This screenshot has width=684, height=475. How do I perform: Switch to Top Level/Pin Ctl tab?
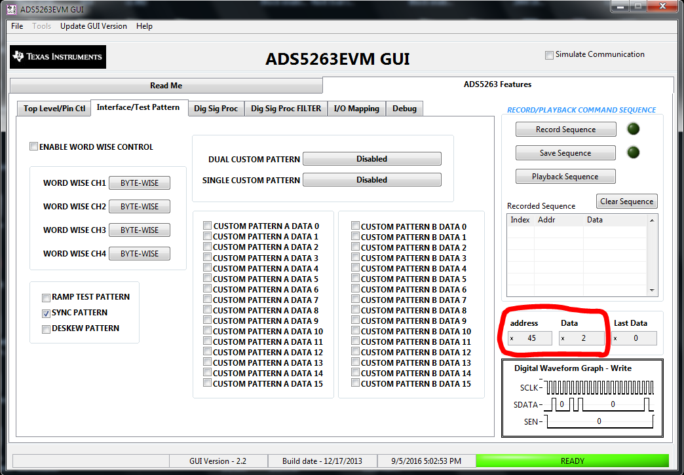[54, 109]
